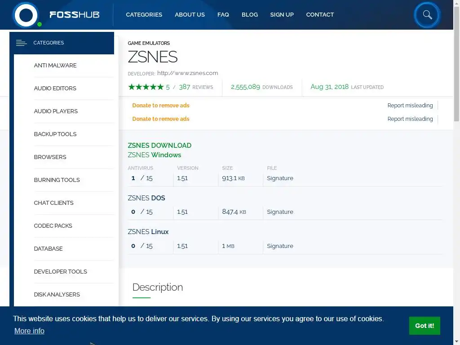Image resolution: width=460 pixels, height=345 pixels.
Task: Open the ABOUT US menu item
Action: [190, 15]
